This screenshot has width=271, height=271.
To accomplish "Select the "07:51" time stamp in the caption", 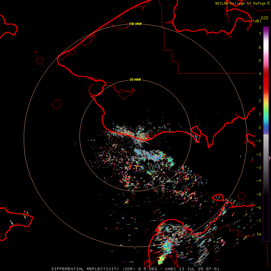I will (213, 269).
